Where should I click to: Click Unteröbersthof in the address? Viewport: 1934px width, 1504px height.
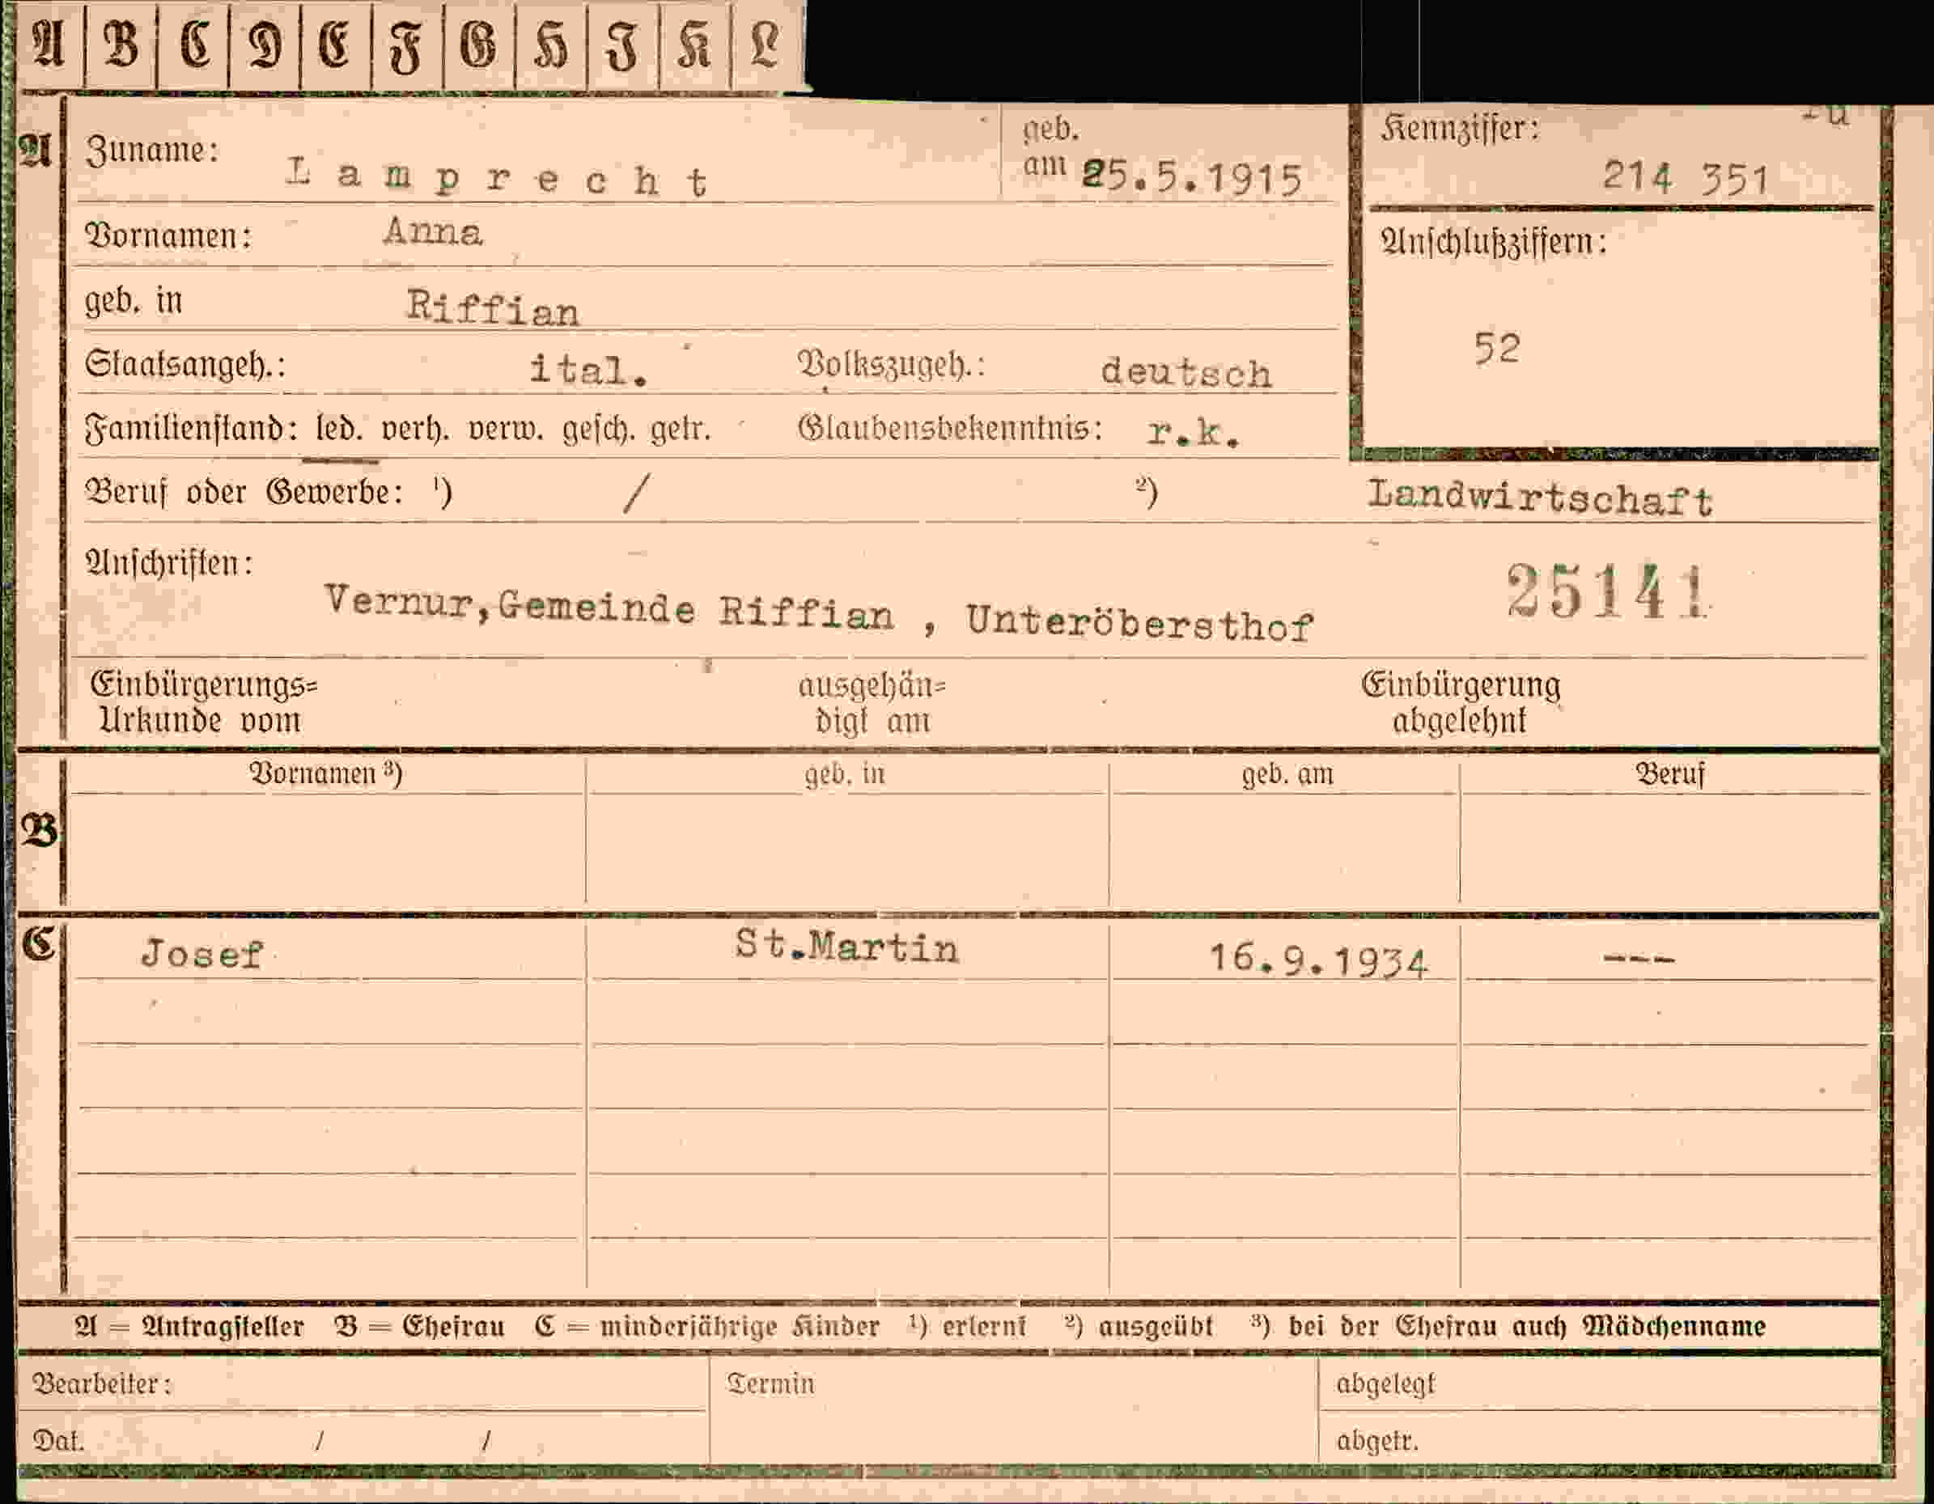point(1139,623)
